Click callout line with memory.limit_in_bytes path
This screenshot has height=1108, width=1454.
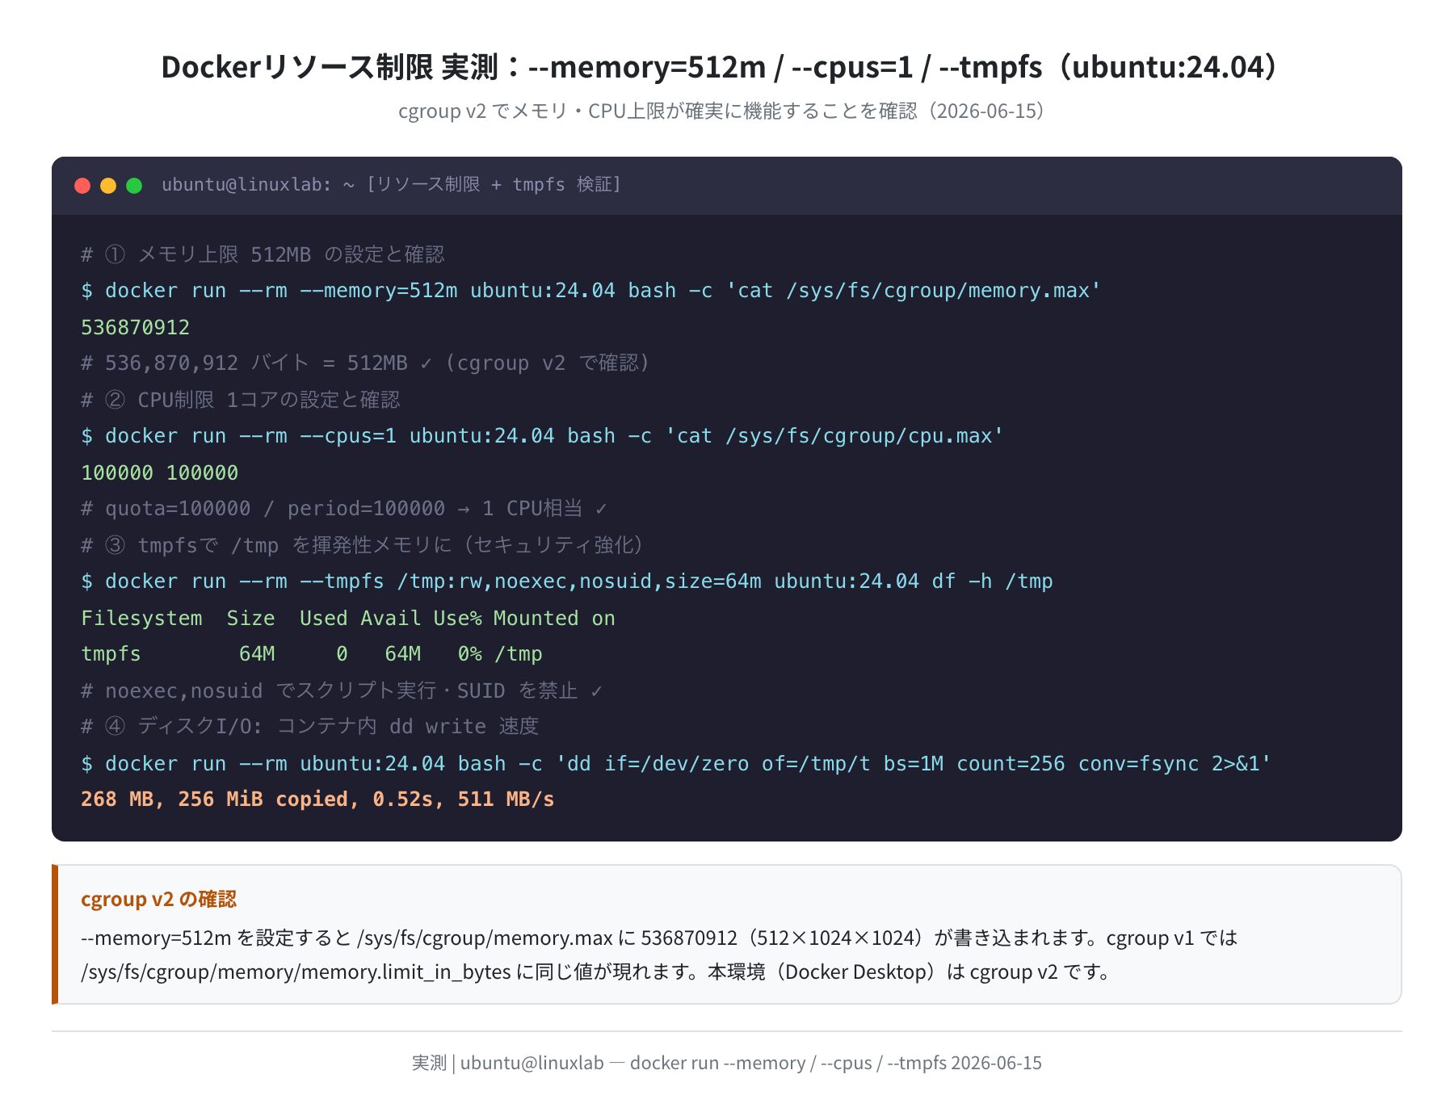(x=599, y=972)
